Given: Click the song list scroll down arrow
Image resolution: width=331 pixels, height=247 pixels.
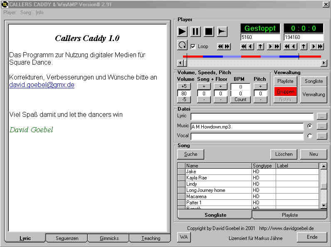Looking at the screenshot, I should [324, 205].
